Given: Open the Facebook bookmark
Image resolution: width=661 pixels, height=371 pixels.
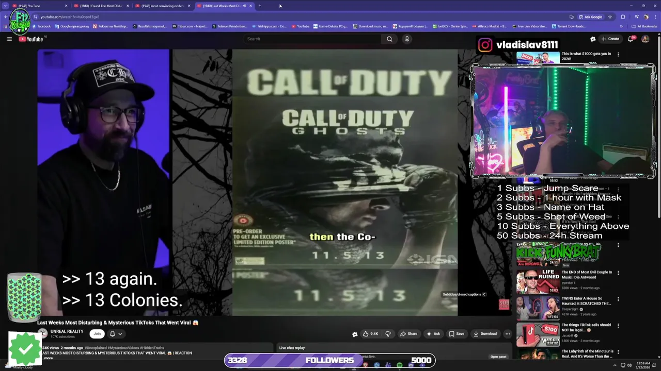Looking at the screenshot, I should coord(41,26).
